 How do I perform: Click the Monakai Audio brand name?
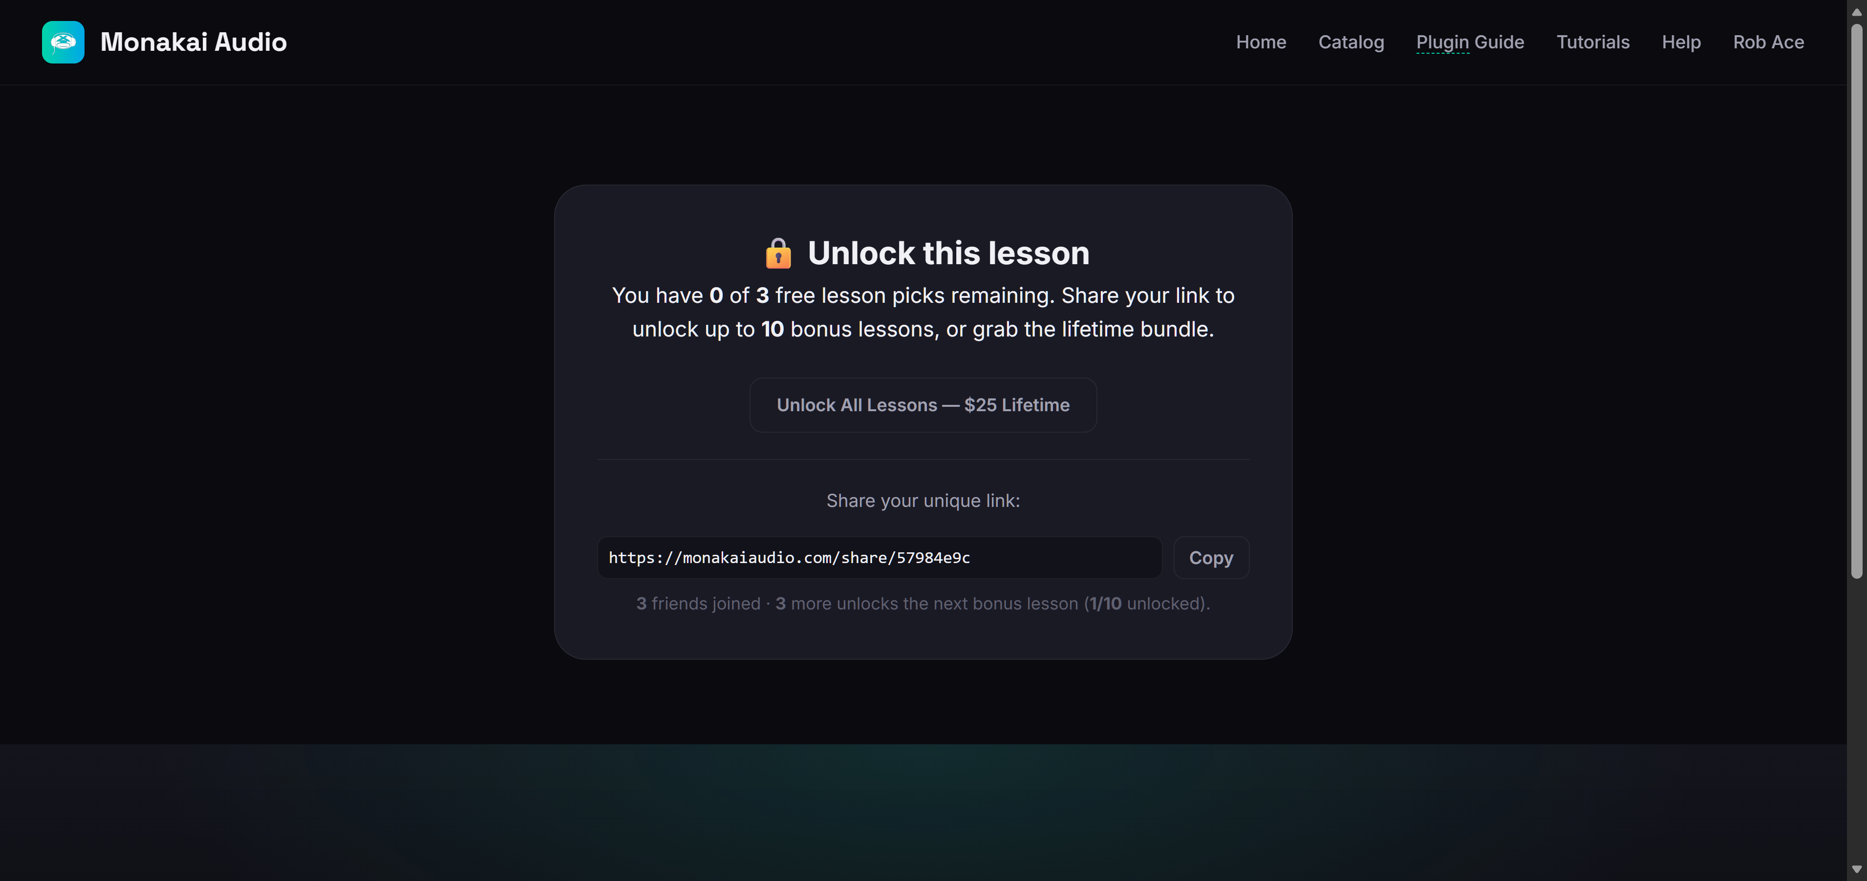[193, 42]
